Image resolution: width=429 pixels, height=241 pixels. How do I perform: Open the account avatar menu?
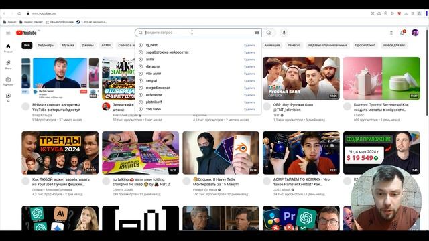tap(415, 33)
